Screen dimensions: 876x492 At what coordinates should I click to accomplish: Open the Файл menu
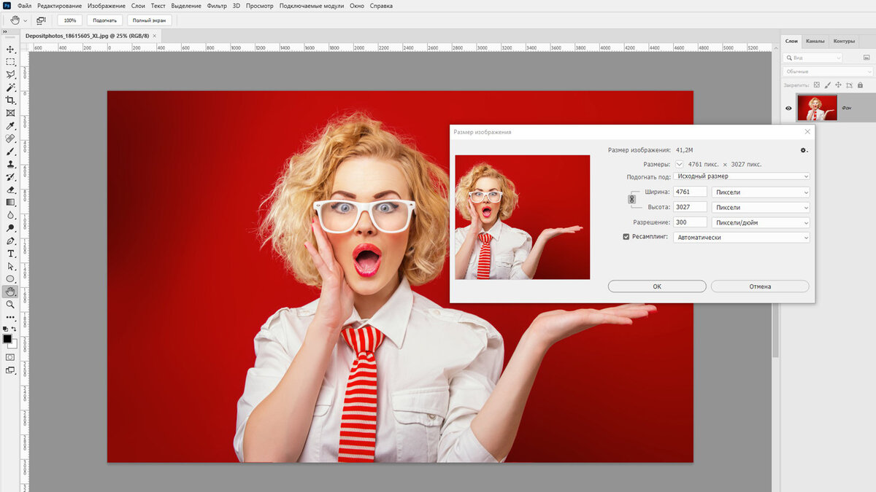pyautogui.click(x=24, y=6)
